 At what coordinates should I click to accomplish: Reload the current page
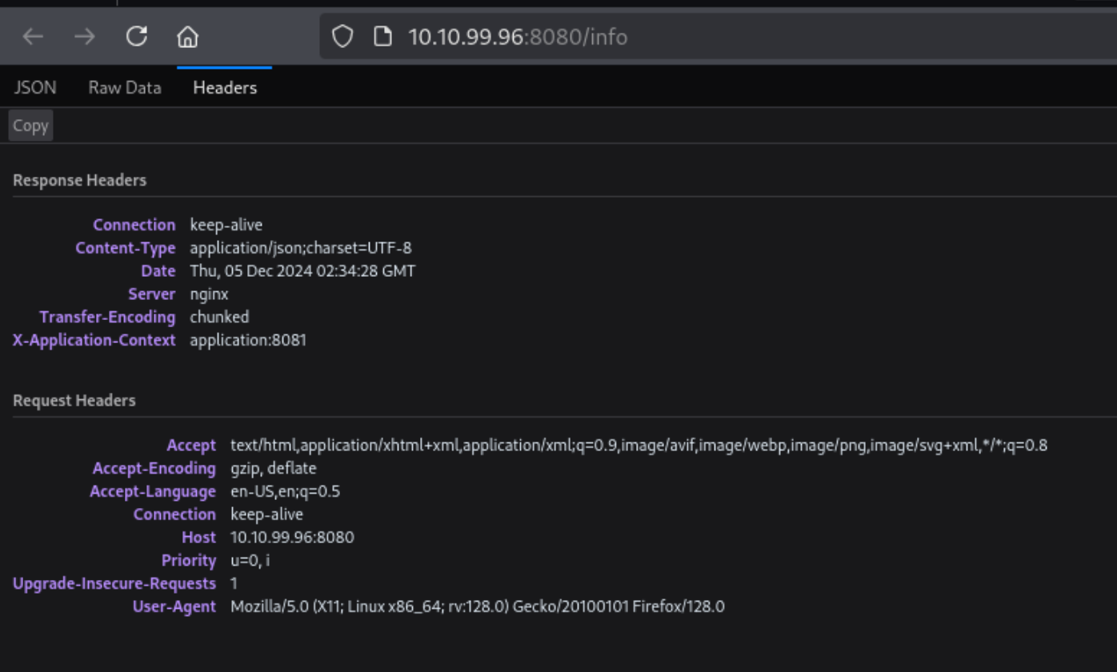(137, 37)
